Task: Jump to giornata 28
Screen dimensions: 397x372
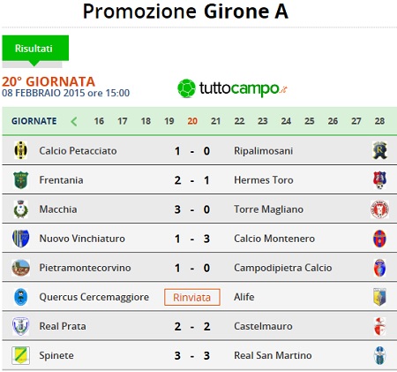Action: (379, 121)
